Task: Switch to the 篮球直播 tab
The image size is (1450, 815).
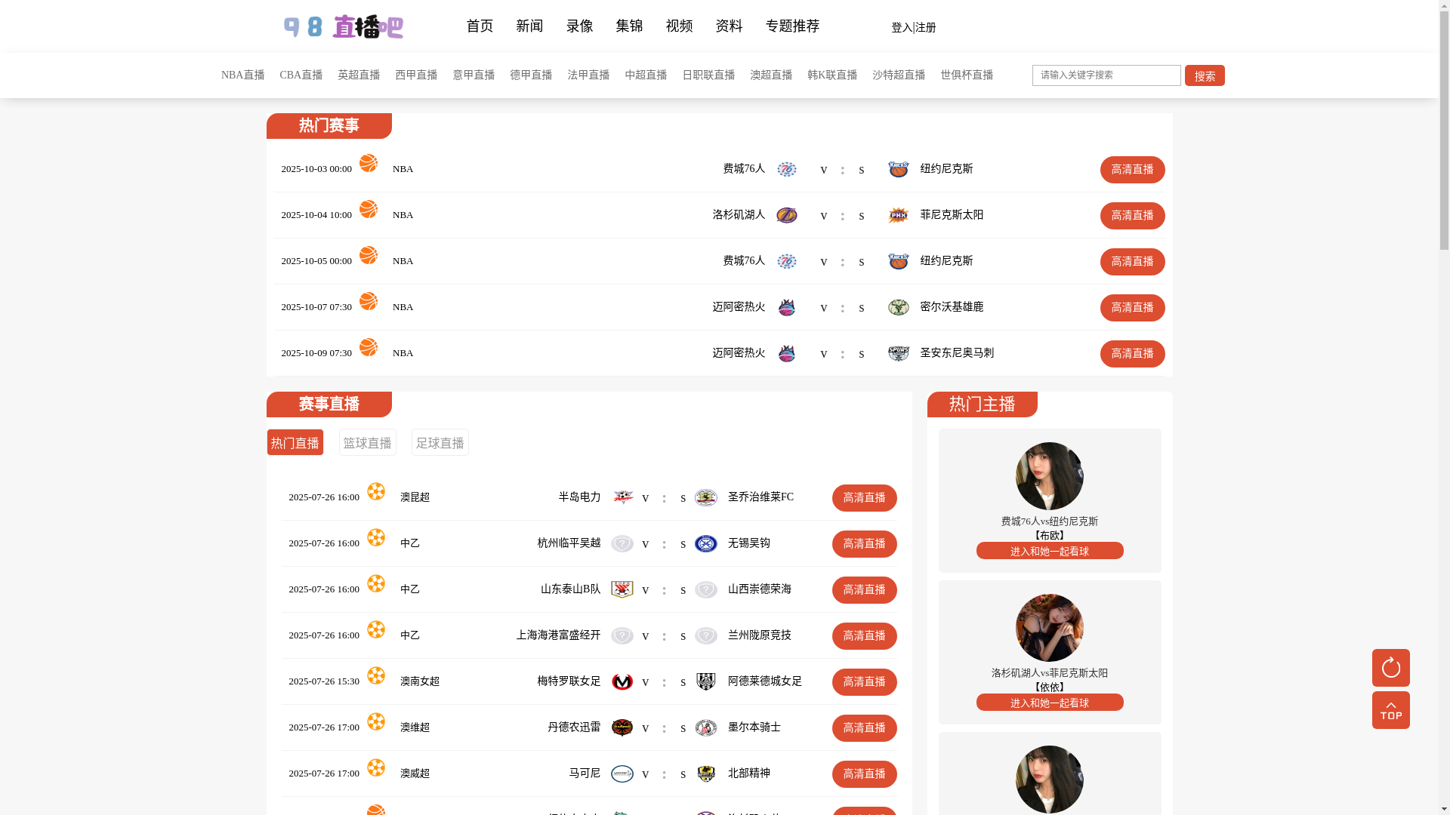Action: [x=367, y=442]
